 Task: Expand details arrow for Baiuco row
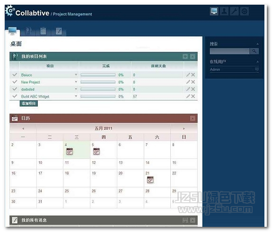76,75
